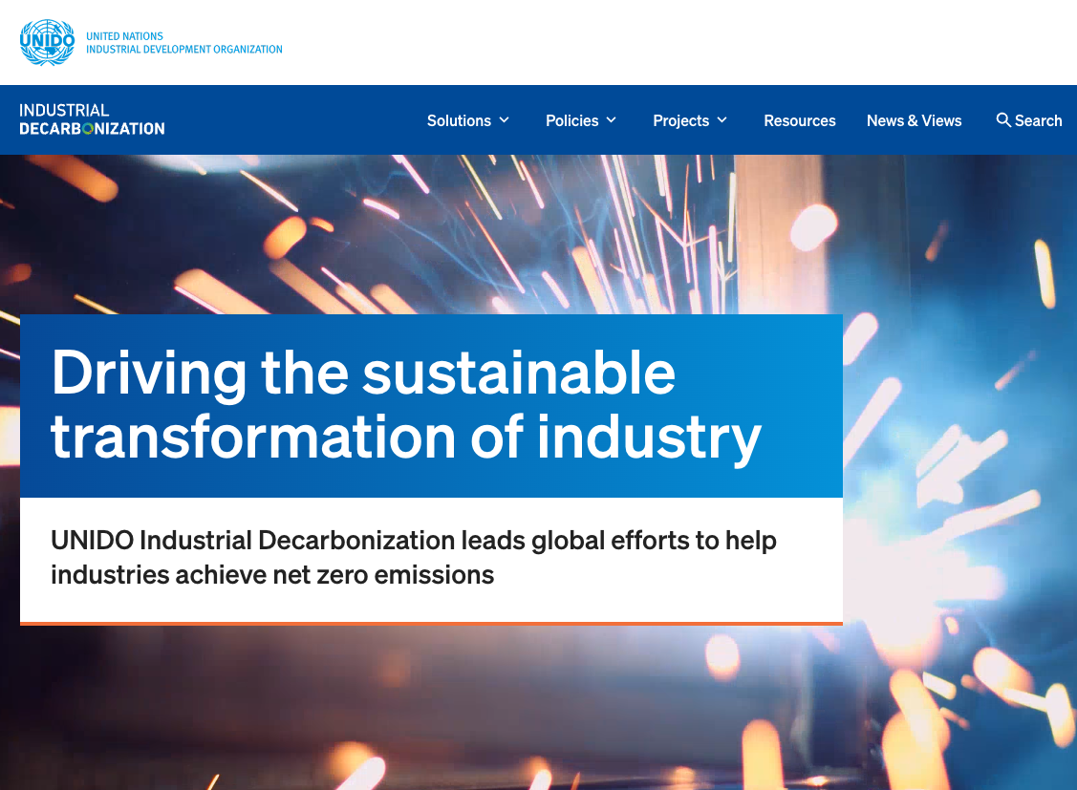Image resolution: width=1077 pixels, height=790 pixels.
Task: Expand the Solutions dropdown chevron
Action: coord(505,120)
